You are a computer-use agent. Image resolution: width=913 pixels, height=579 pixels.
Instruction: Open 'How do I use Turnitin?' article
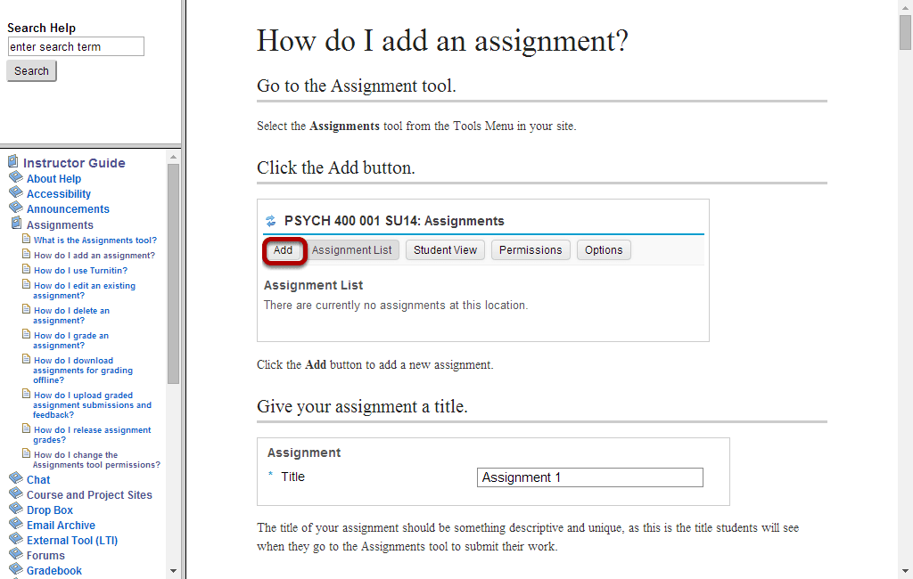pos(80,271)
